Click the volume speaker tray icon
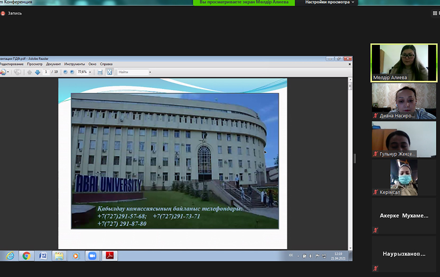Screen dimensions: 440x277 click(x=311, y=256)
